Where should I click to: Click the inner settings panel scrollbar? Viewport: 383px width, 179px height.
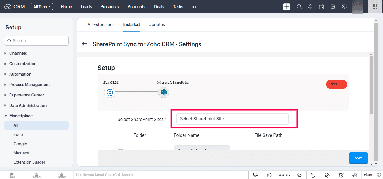pos(372,85)
